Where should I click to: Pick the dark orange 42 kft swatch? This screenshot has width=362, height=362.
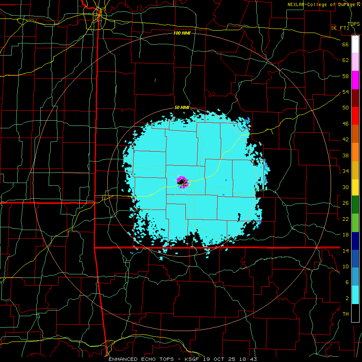pyautogui.click(x=355, y=134)
